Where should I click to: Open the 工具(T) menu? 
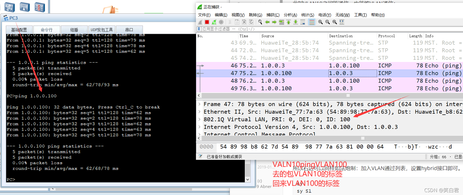(x=360, y=15)
